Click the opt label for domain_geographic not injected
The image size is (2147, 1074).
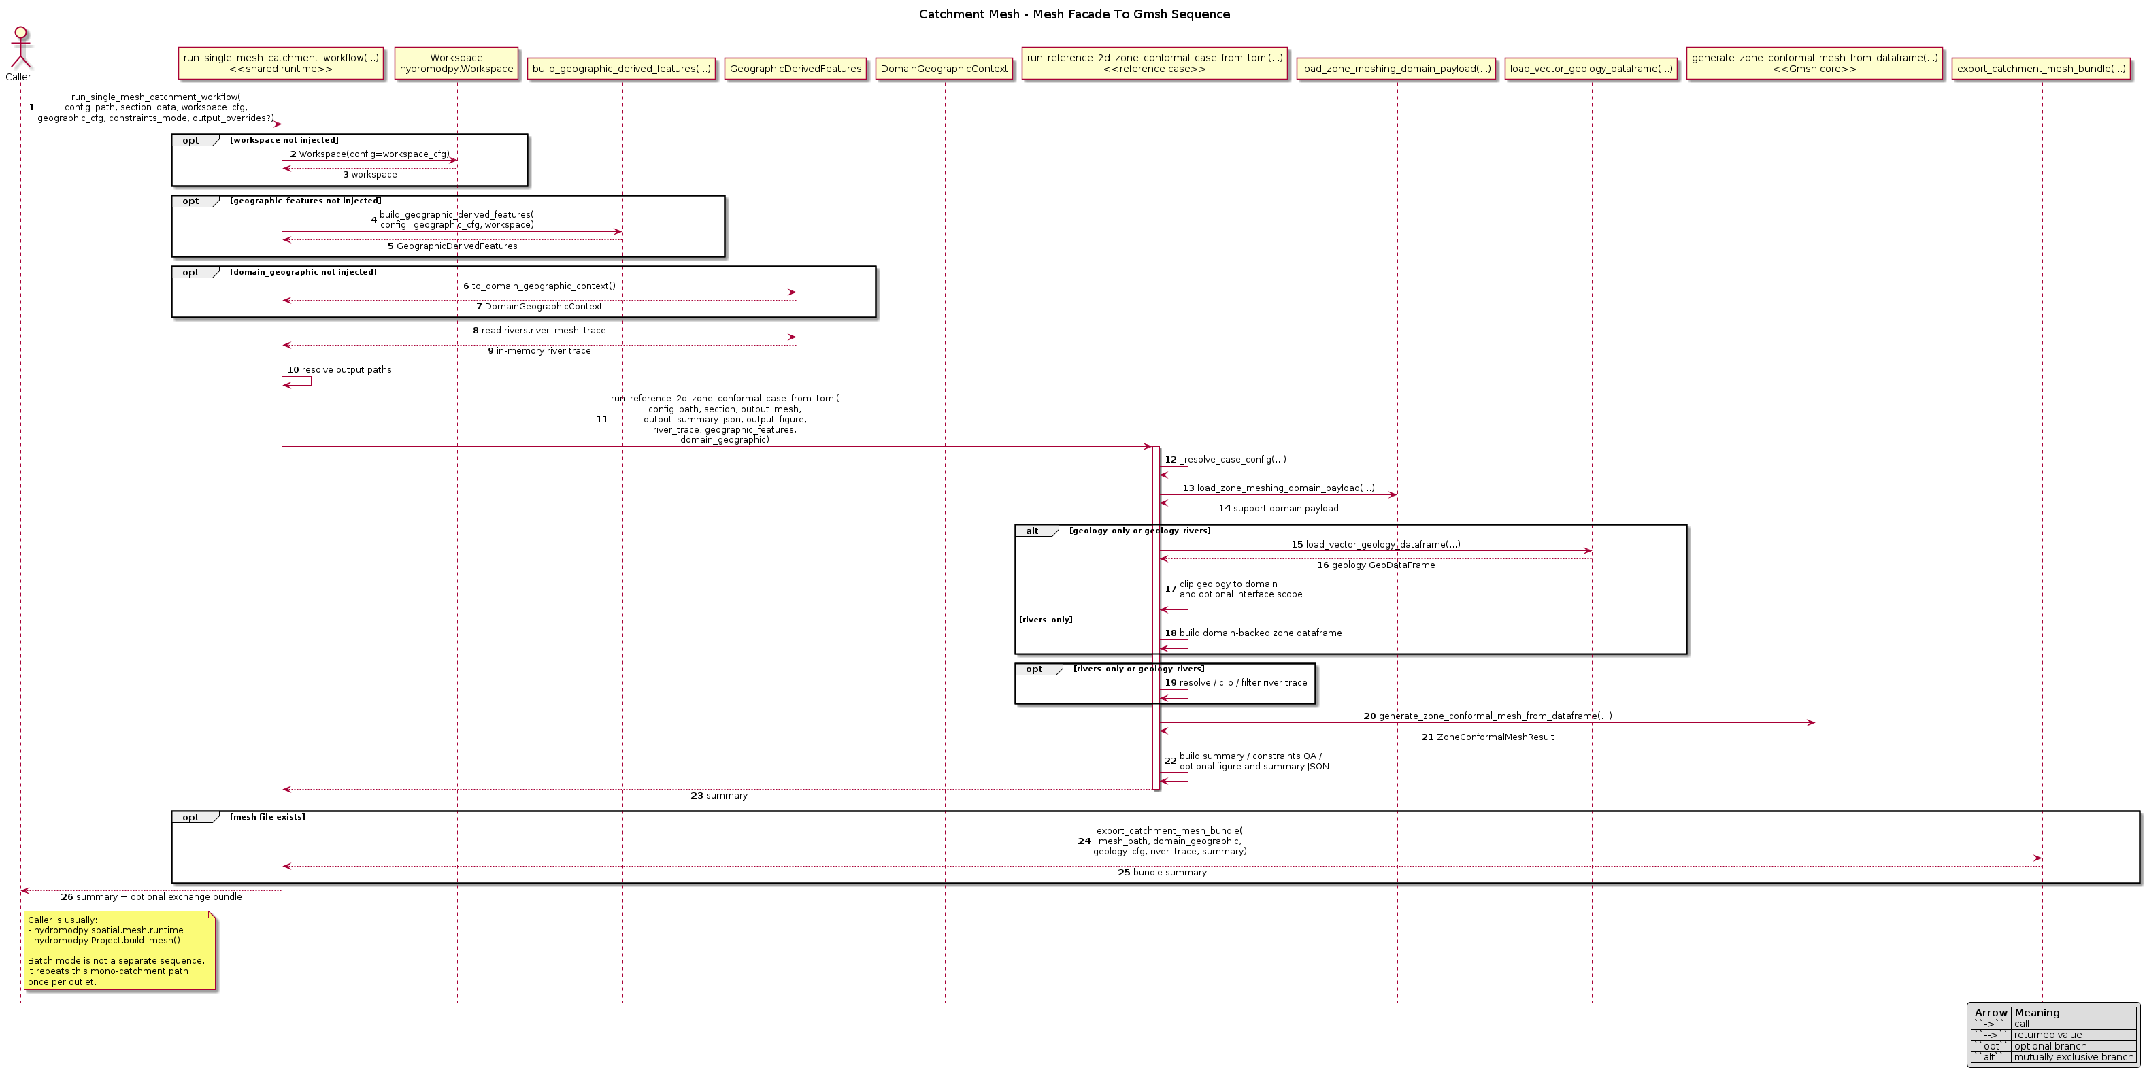pos(191,273)
